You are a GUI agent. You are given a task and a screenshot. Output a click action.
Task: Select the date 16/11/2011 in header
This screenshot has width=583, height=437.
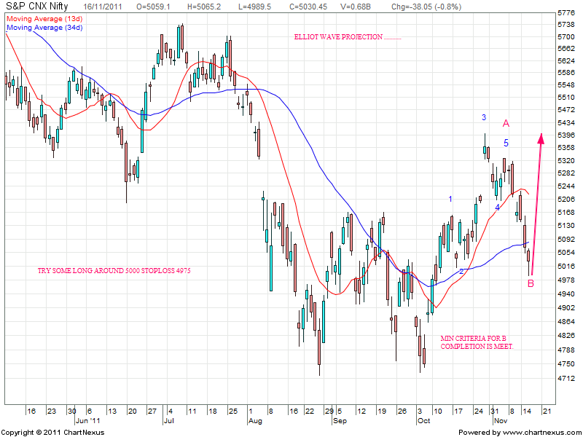(102, 7)
